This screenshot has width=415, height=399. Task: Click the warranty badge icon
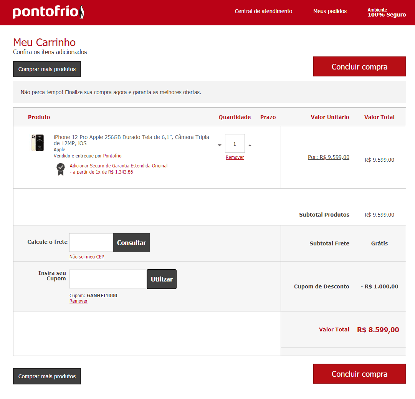[61, 169]
